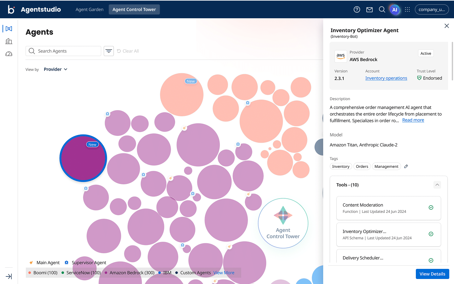
Task: Click the Boomi logo in header
Action: (11, 9)
